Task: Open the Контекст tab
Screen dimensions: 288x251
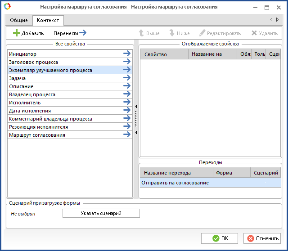Action: click(48, 20)
